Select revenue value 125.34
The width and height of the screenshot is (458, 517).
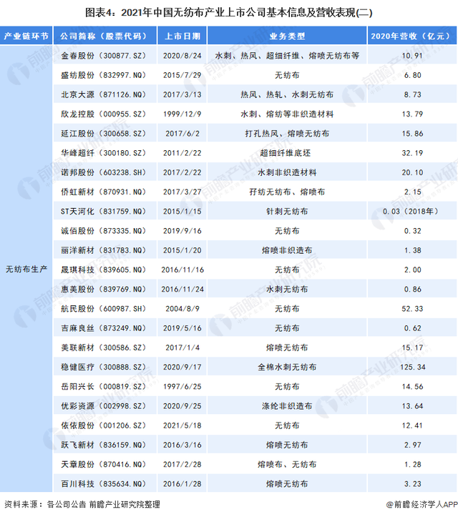pyautogui.click(x=412, y=367)
